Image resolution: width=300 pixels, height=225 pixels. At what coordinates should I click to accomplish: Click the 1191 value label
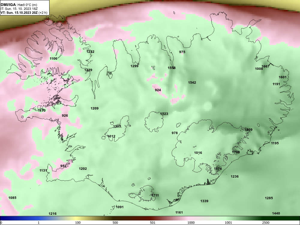(276, 84)
